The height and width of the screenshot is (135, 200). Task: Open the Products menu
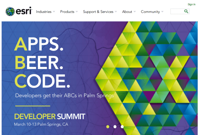point(67,12)
